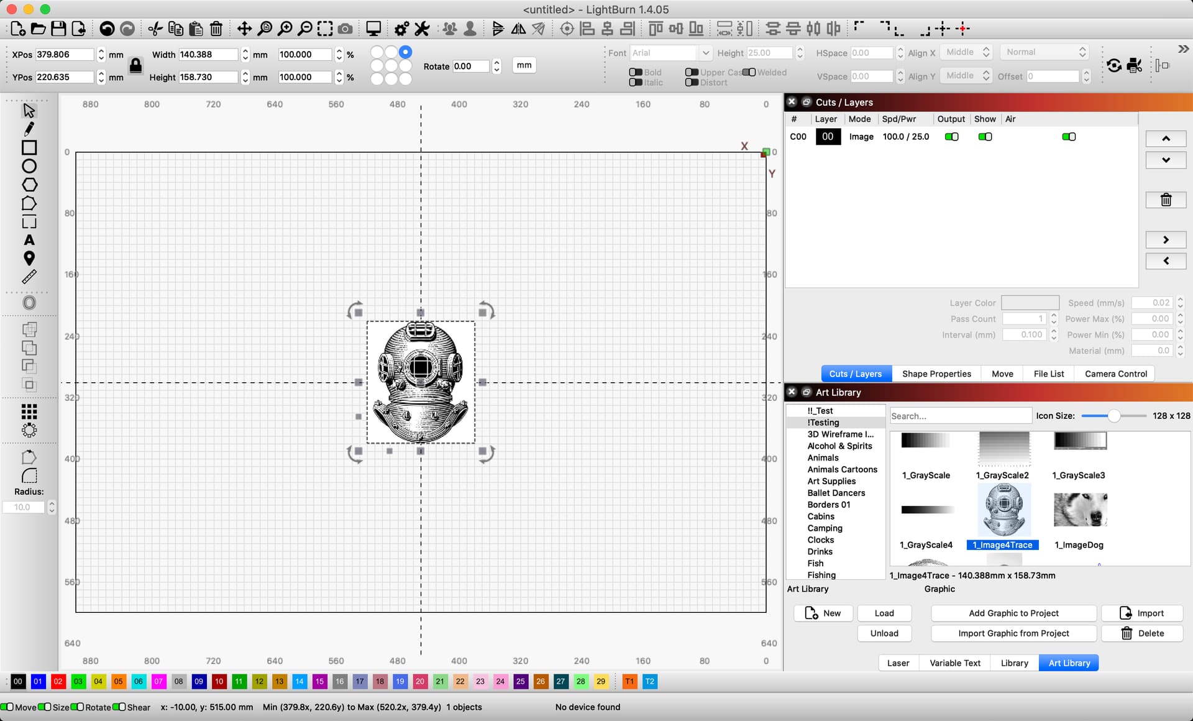
Task: Switch to the Shape Properties tab
Action: (936, 374)
